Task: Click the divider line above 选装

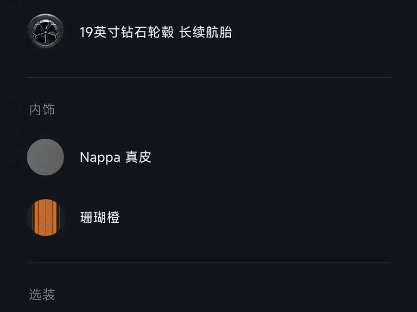Action: pos(208,263)
